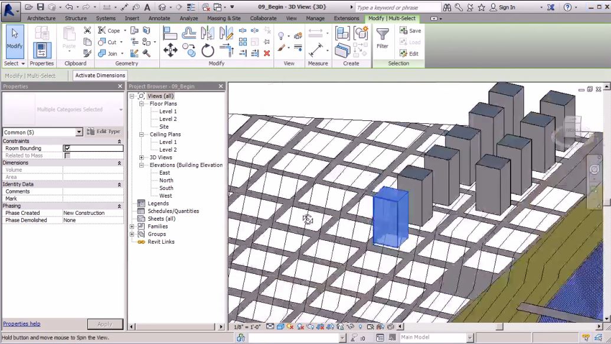Collapse the Views (all) tree node
This screenshot has height=344, width=611.
pyautogui.click(x=132, y=96)
